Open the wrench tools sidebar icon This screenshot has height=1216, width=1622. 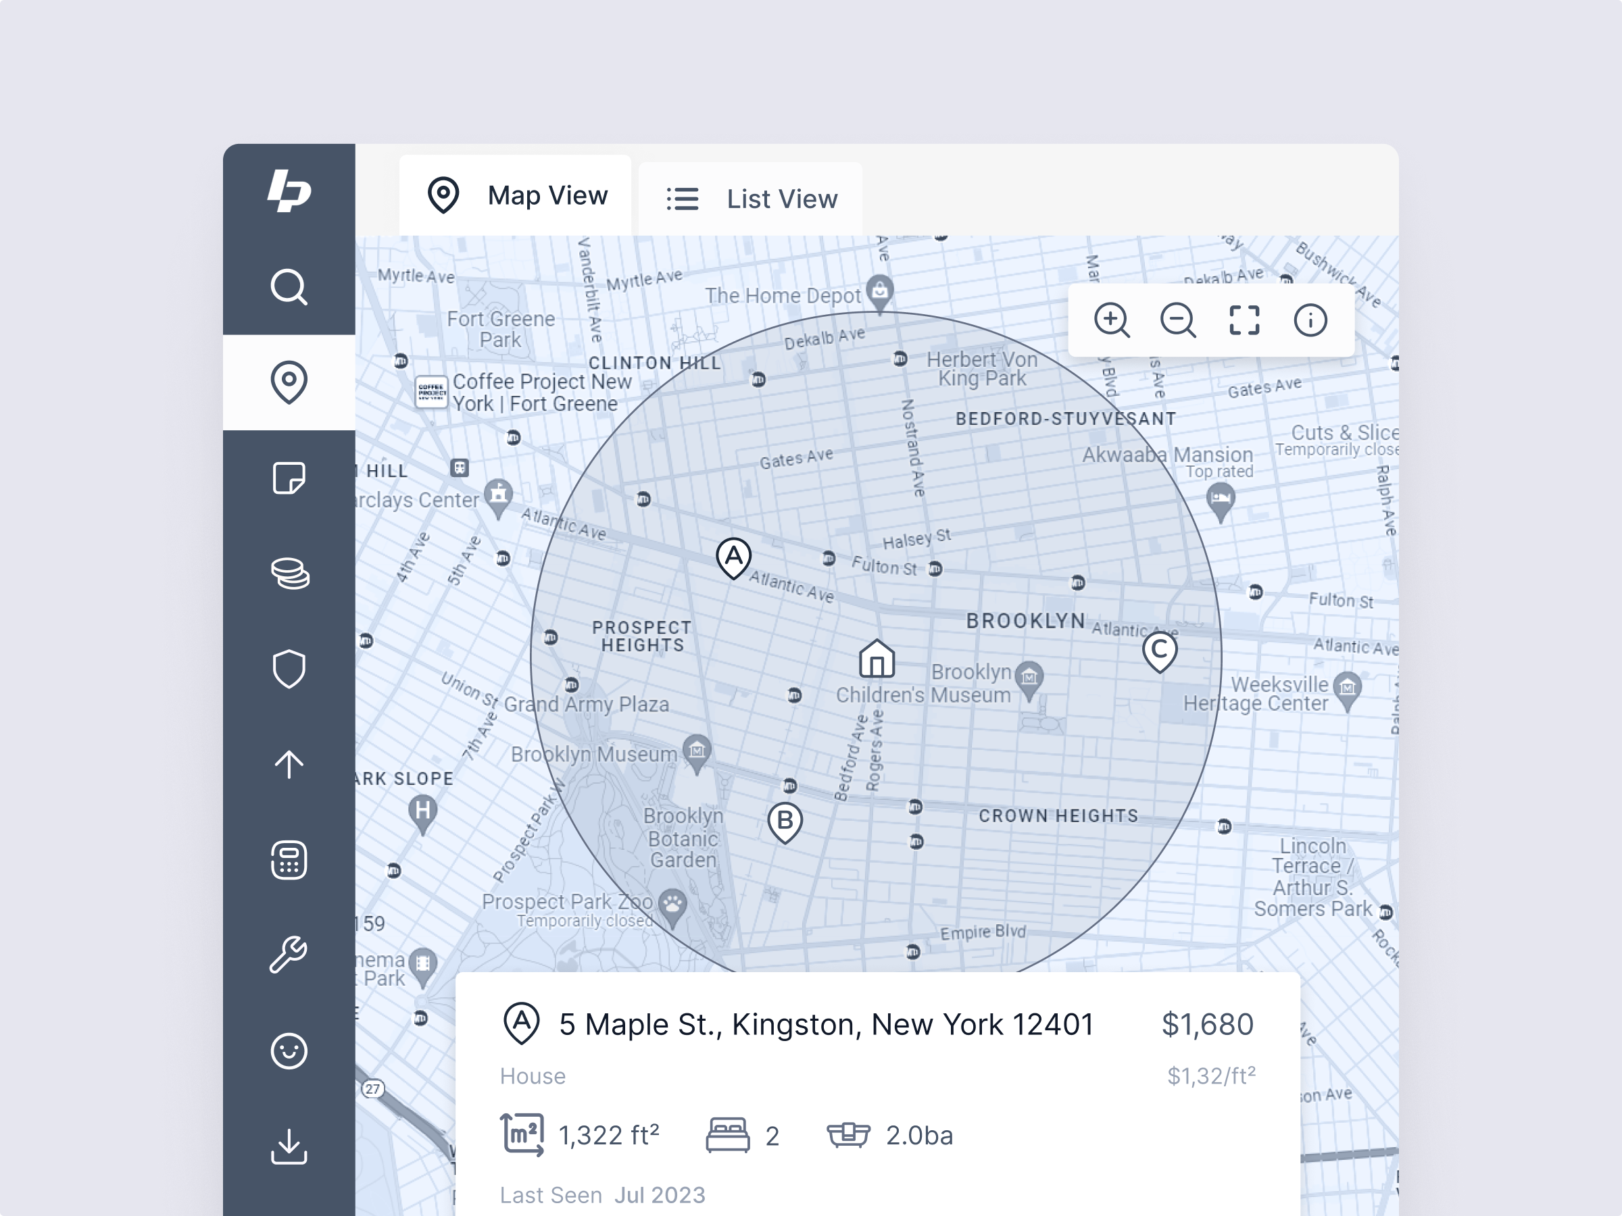click(289, 955)
